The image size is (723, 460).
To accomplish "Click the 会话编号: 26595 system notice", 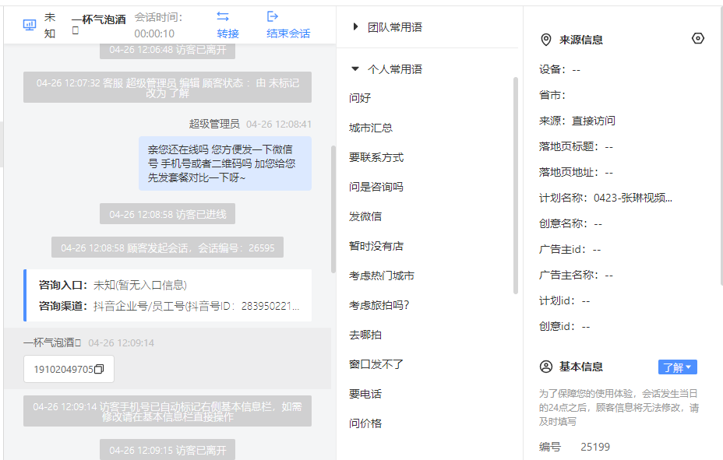I will pos(168,248).
